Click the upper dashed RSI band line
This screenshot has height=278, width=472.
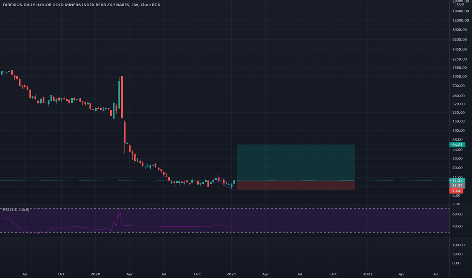(224, 208)
